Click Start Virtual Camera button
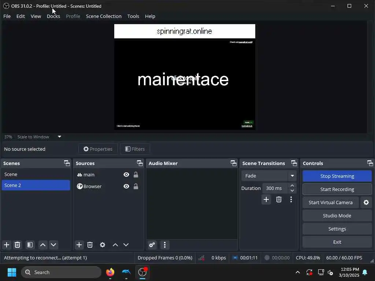This screenshot has width=375, height=281. pos(331,202)
